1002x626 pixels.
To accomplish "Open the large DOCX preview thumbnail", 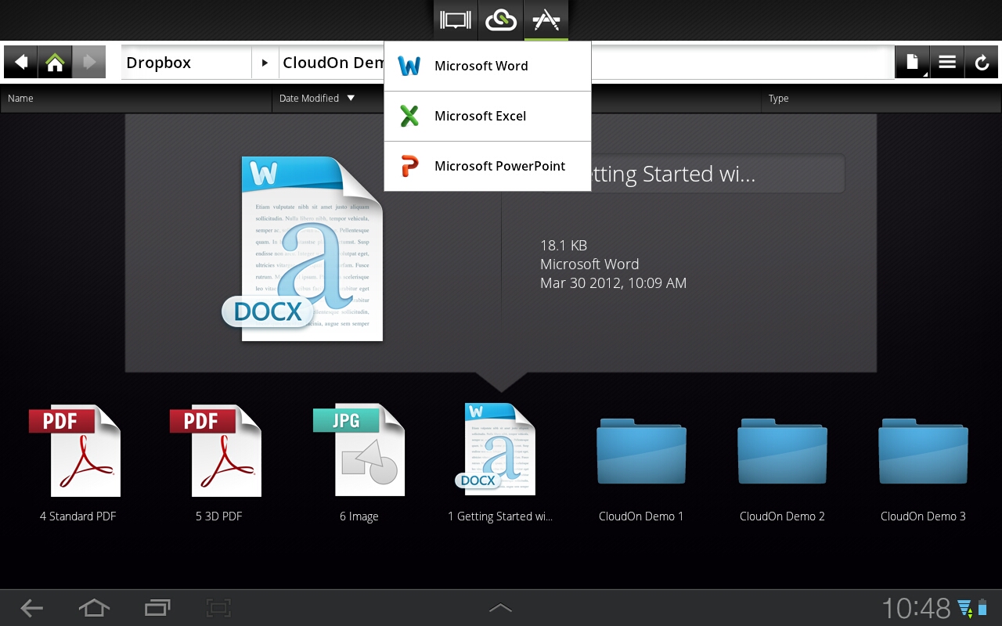I will pyautogui.click(x=303, y=249).
